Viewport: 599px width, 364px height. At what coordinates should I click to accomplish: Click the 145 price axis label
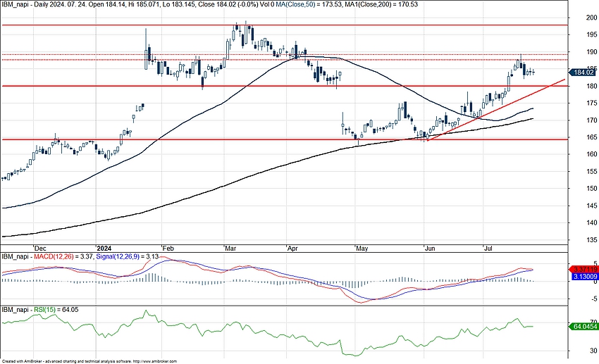[592, 206]
